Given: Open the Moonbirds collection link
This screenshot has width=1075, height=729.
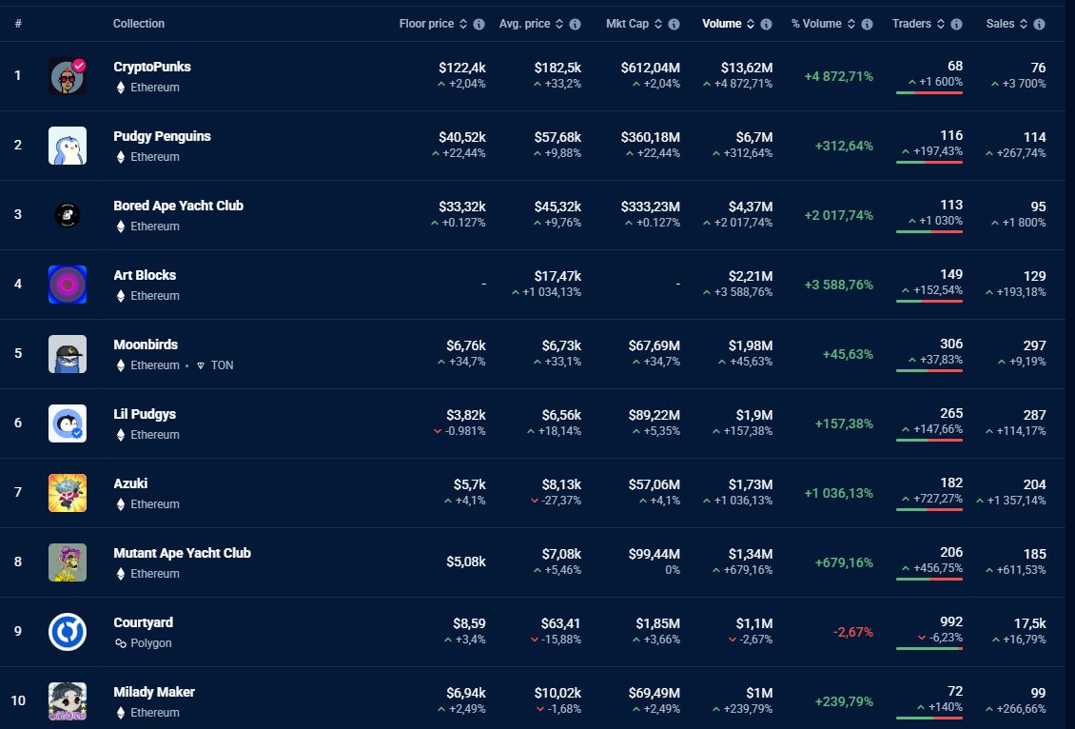Looking at the screenshot, I should coord(146,345).
